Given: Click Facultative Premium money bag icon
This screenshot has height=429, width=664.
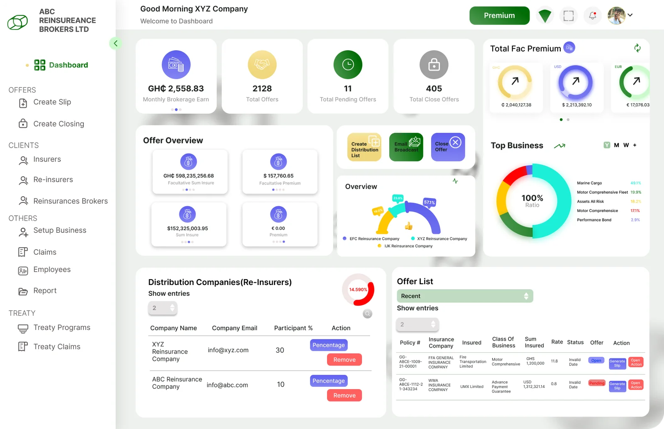Looking at the screenshot, I should click(x=279, y=162).
